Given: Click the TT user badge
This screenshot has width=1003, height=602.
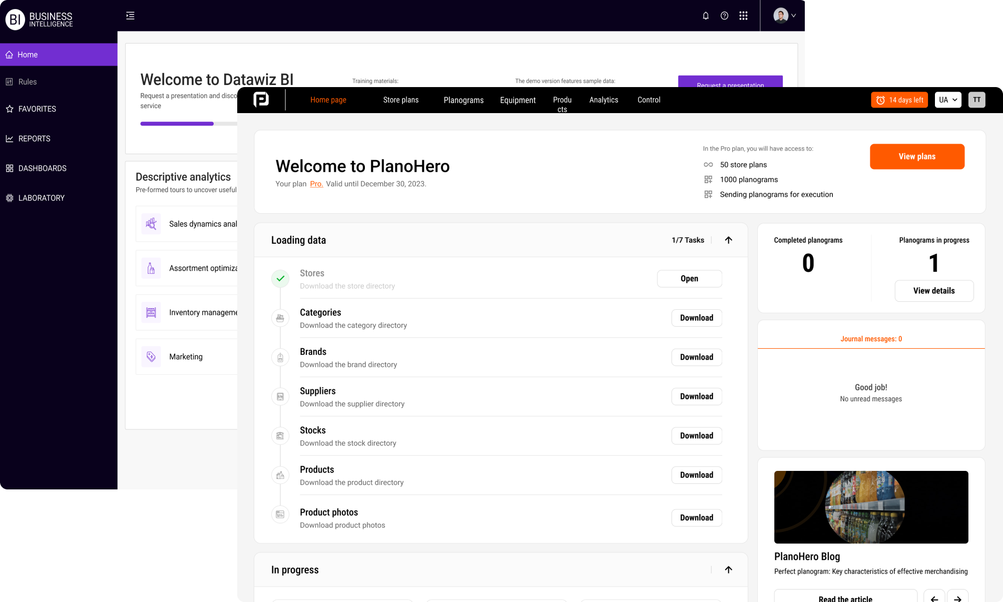Looking at the screenshot, I should [976, 100].
